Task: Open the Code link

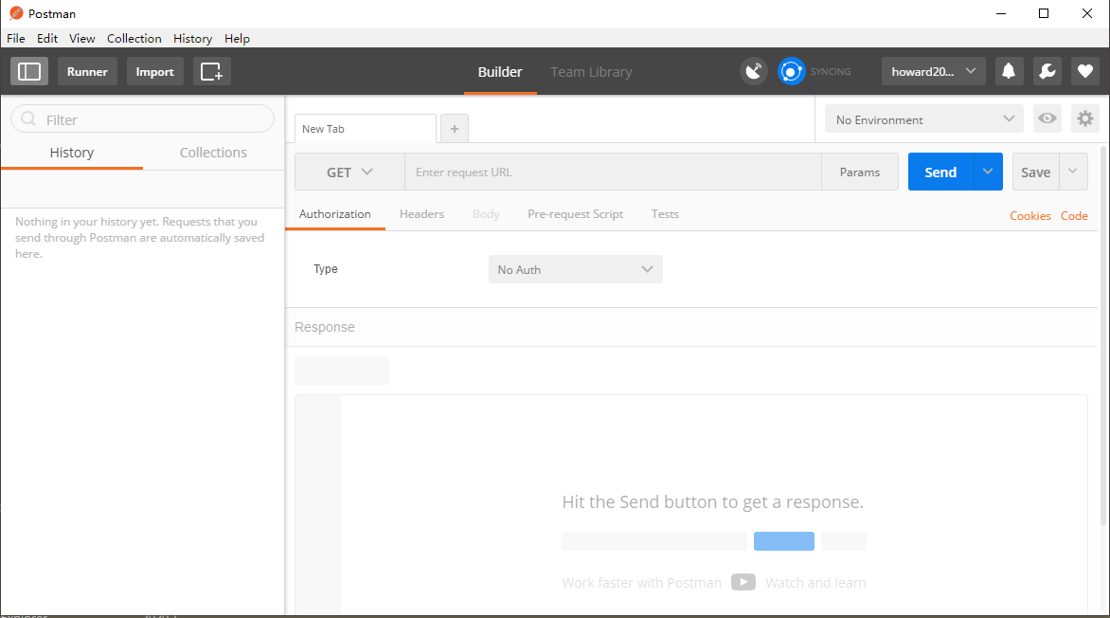Action: pyautogui.click(x=1074, y=215)
